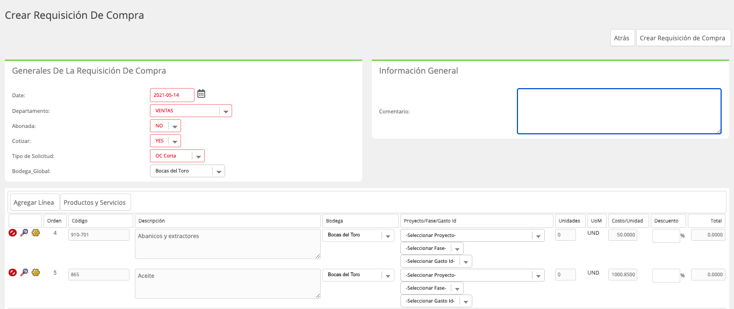734x309 pixels.
Task: Click the magnifier icon for the Aceite line
Action: tap(24, 272)
